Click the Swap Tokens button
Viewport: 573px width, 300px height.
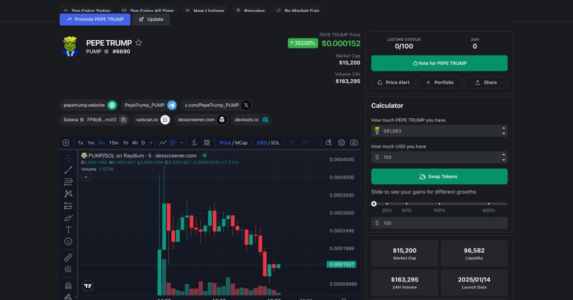click(x=439, y=177)
